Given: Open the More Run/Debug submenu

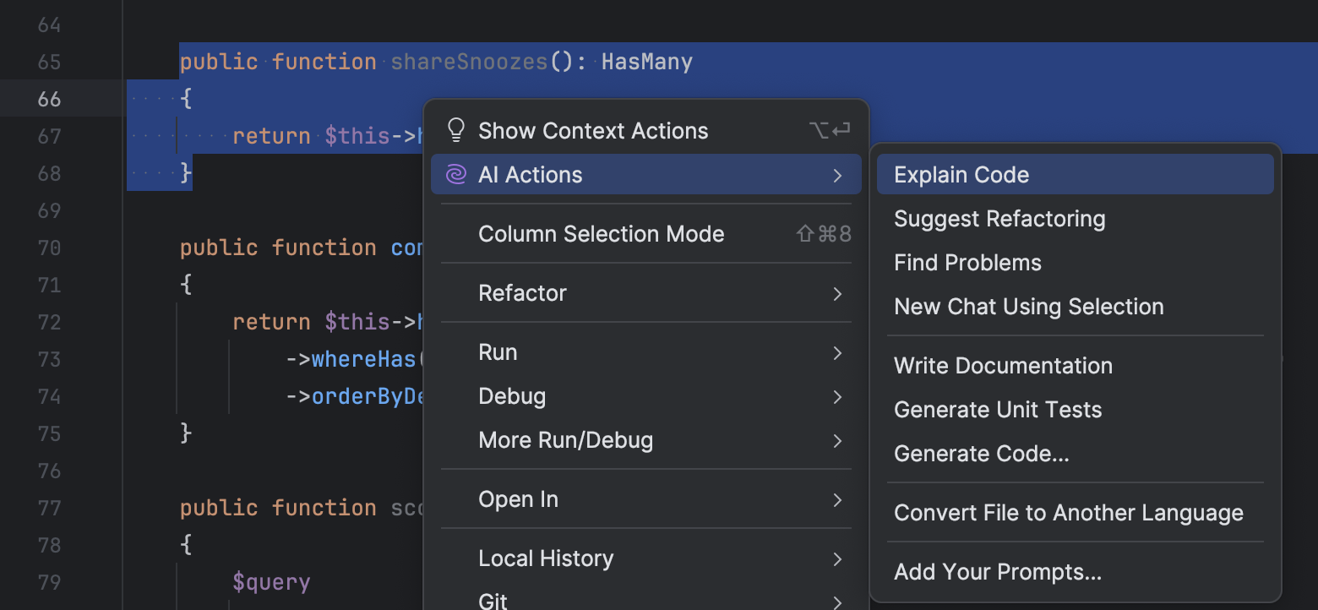Looking at the screenshot, I should point(565,440).
